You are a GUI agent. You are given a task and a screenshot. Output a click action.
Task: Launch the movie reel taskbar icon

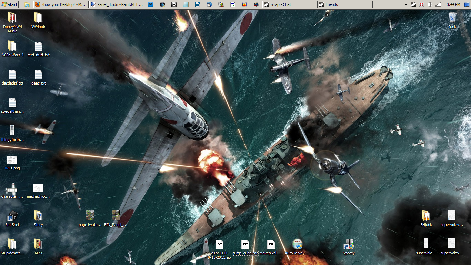click(x=221, y=4)
